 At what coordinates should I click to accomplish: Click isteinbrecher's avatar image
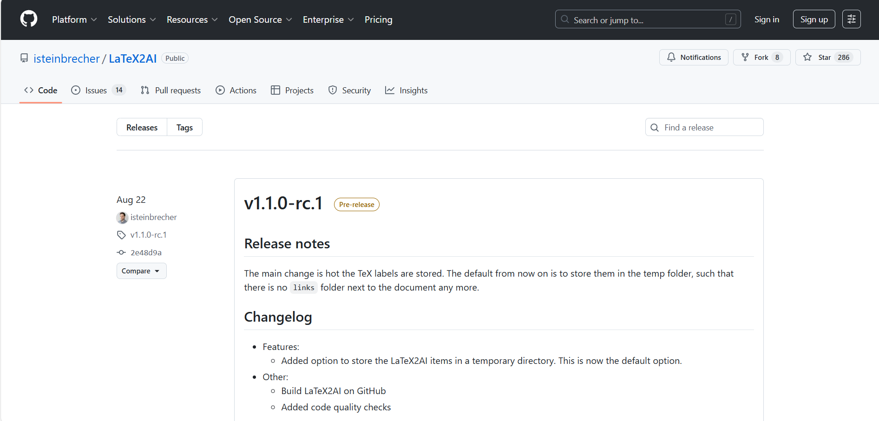tap(122, 217)
